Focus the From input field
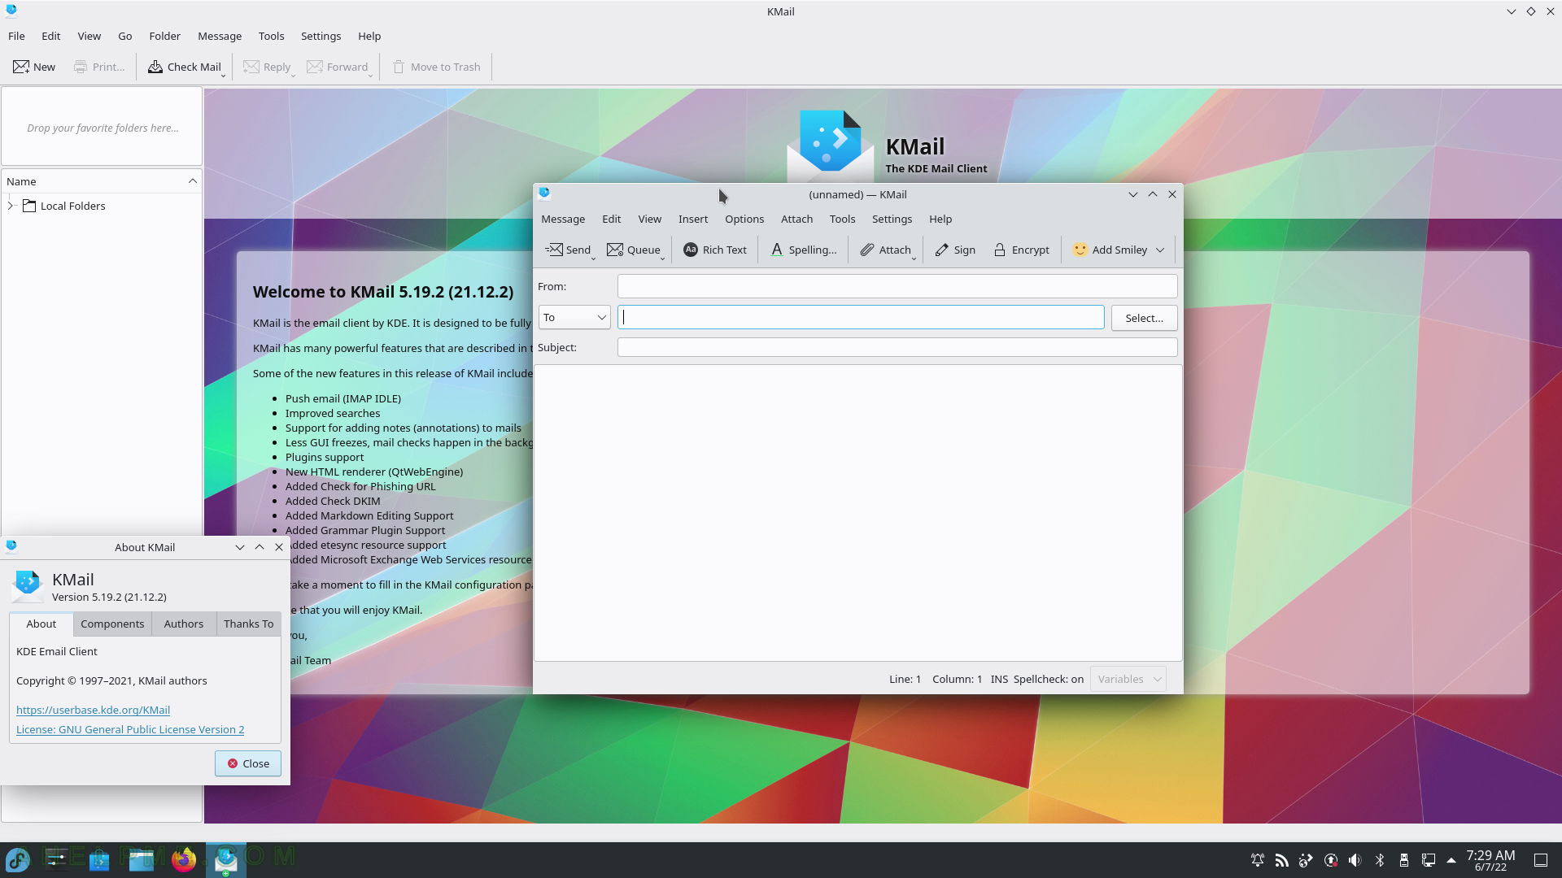Image resolution: width=1562 pixels, height=878 pixels. [897, 286]
